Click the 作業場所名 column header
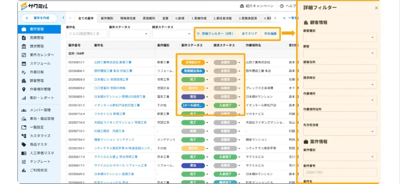This screenshot has width=400, height=184. [x=253, y=45]
